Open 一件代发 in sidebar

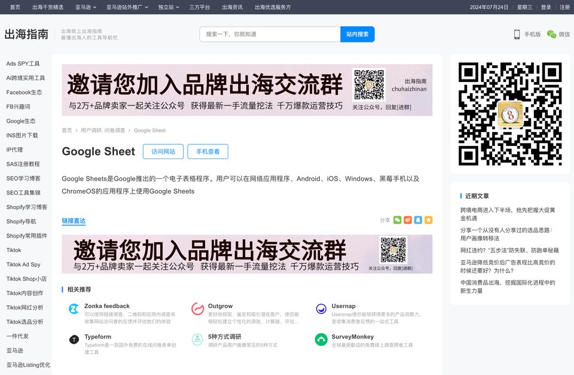(x=17, y=336)
